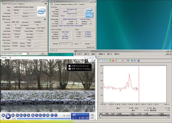Click the 最大 value field below the graph
The height and width of the screenshot is (123, 172).
[142, 110]
